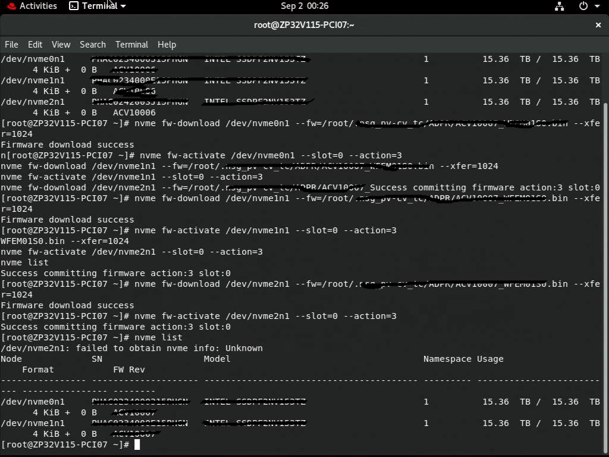Expand the Terminal dropdown in the top bar

122,6
